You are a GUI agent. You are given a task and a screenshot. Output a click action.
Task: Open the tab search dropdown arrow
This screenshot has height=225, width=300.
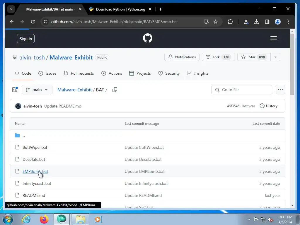pyautogui.click(x=11, y=9)
